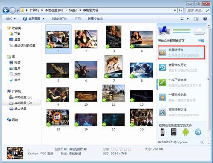The image size is (213, 163).
Task: Toggle the preview pane button
Action: pyautogui.click(x=196, y=19)
